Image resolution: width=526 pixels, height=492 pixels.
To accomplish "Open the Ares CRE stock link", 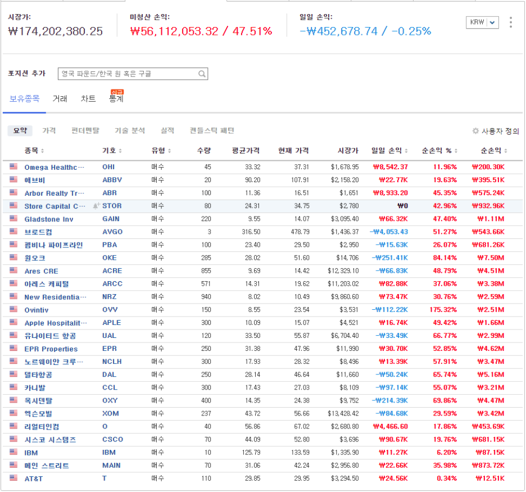I will (x=41, y=271).
